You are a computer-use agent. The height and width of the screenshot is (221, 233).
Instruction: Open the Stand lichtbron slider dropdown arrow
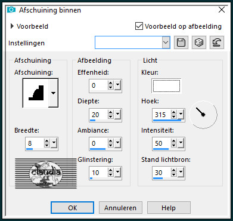[x=181, y=173]
